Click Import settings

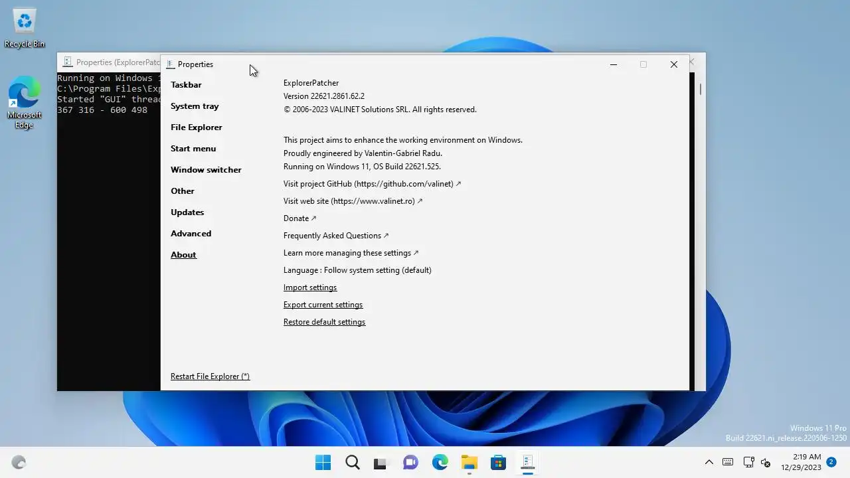click(x=310, y=287)
